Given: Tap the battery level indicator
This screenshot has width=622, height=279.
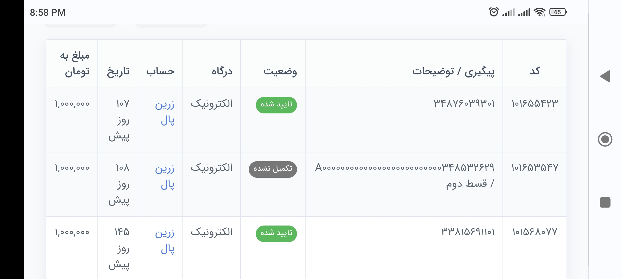Looking at the screenshot, I should click(558, 12).
